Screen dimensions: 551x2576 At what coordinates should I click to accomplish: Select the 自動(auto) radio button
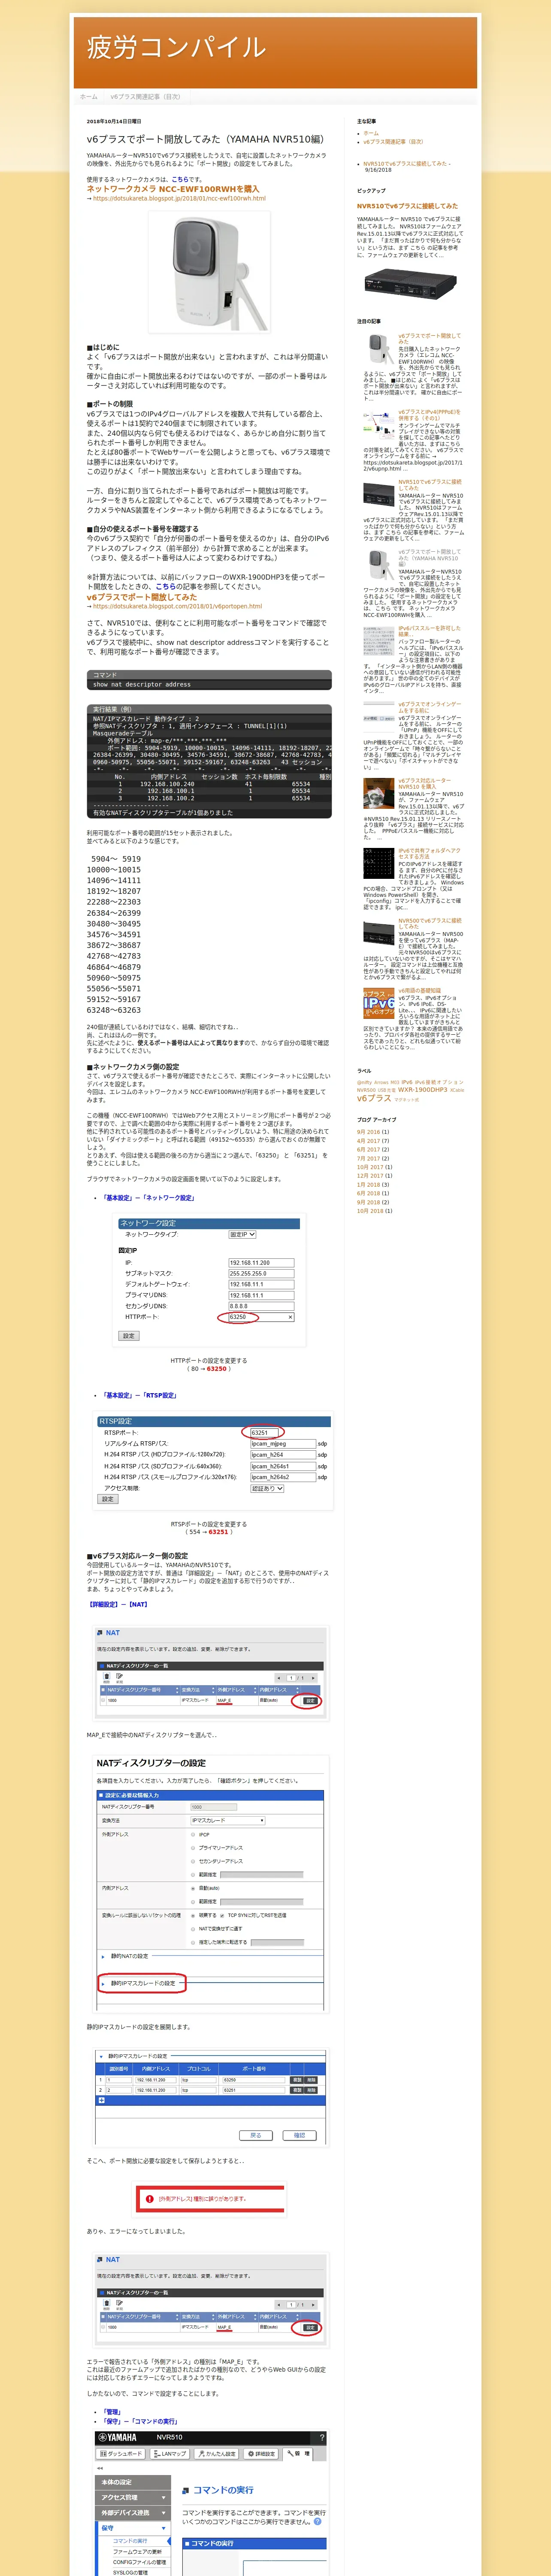point(193,1888)
